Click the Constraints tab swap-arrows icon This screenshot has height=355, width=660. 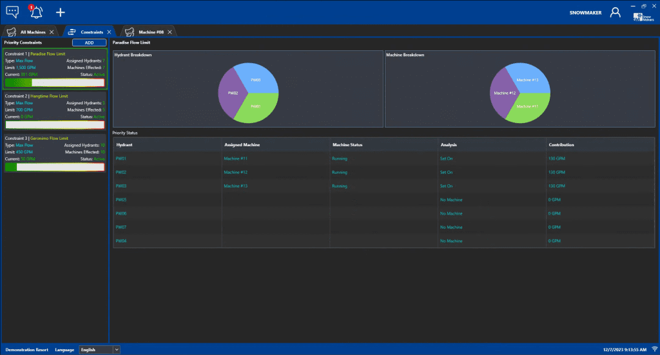coord(72,32)
